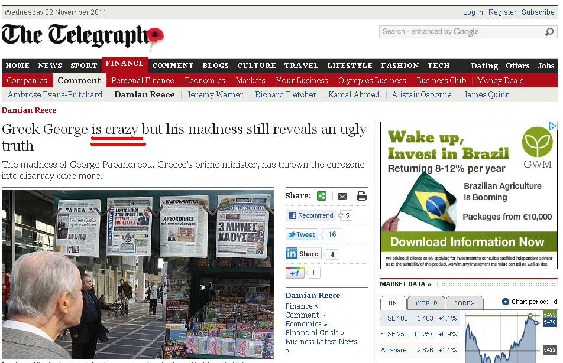The width and height of the screenshot is (563, 363).
Task: Open the CULTURE section
Action: tap(257, 66)
